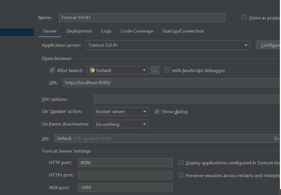Switch to the Deployment tab
This screenshot has height=195, width=281.
pos(79,31)
